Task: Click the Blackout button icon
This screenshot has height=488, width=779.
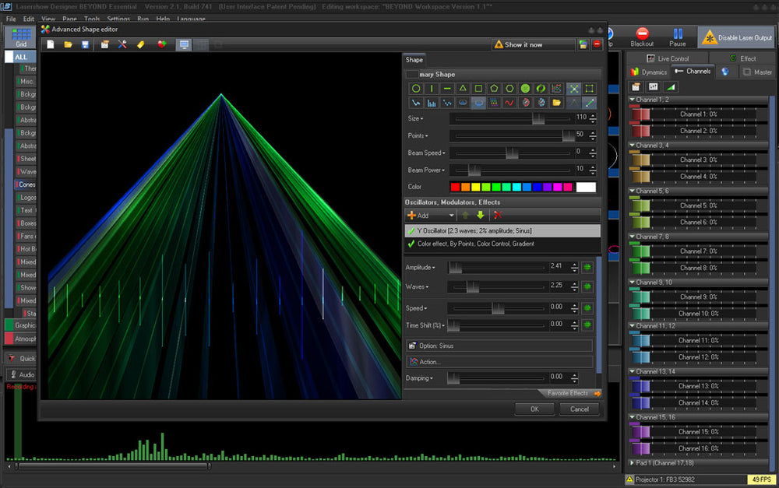Action: (642, 33)
